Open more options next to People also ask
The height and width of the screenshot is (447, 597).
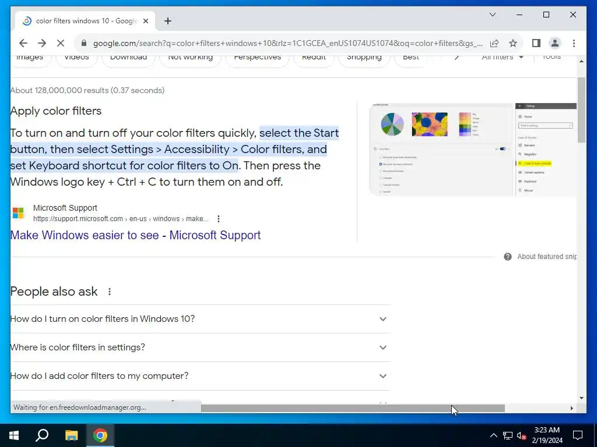[109, 292]
